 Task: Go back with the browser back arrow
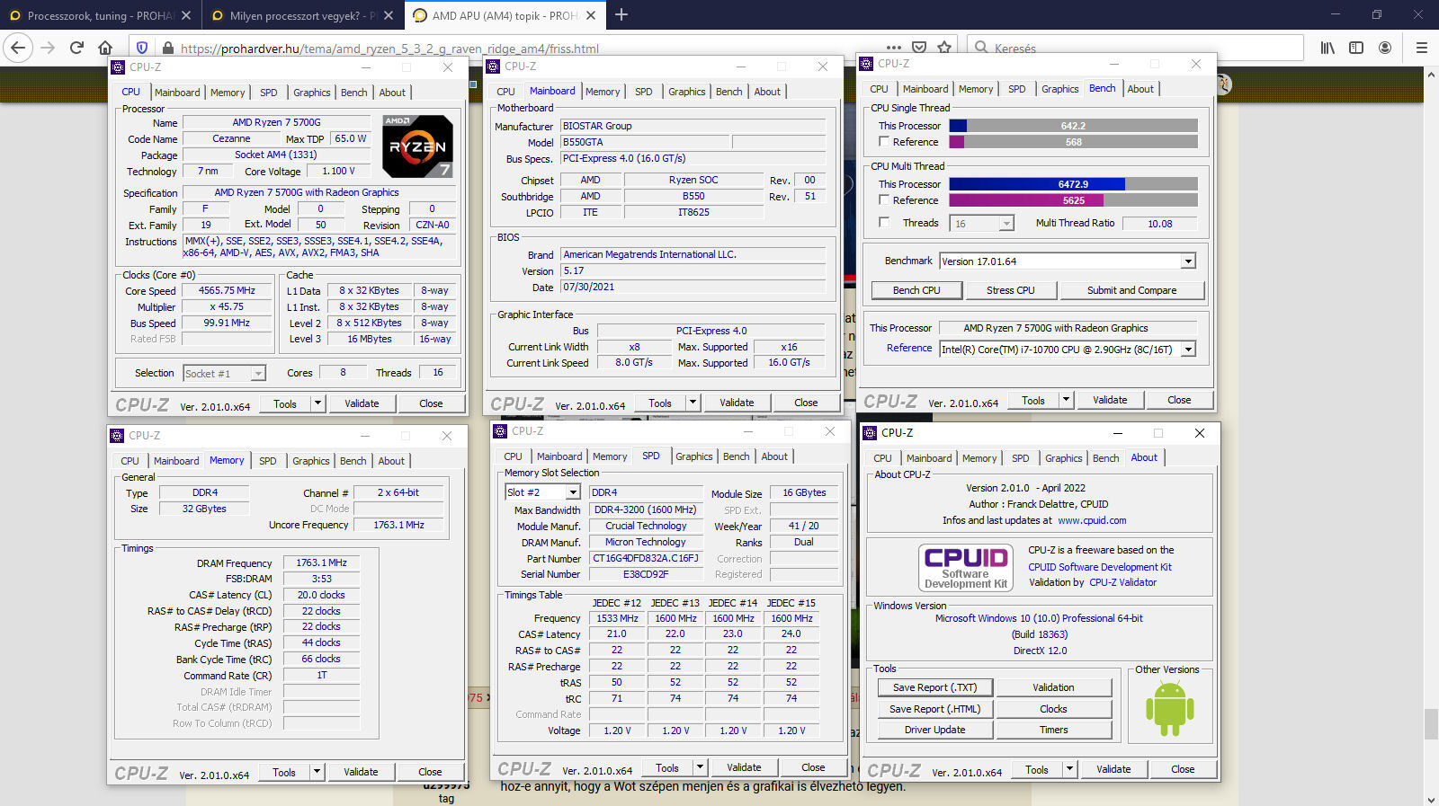(18, 48)
